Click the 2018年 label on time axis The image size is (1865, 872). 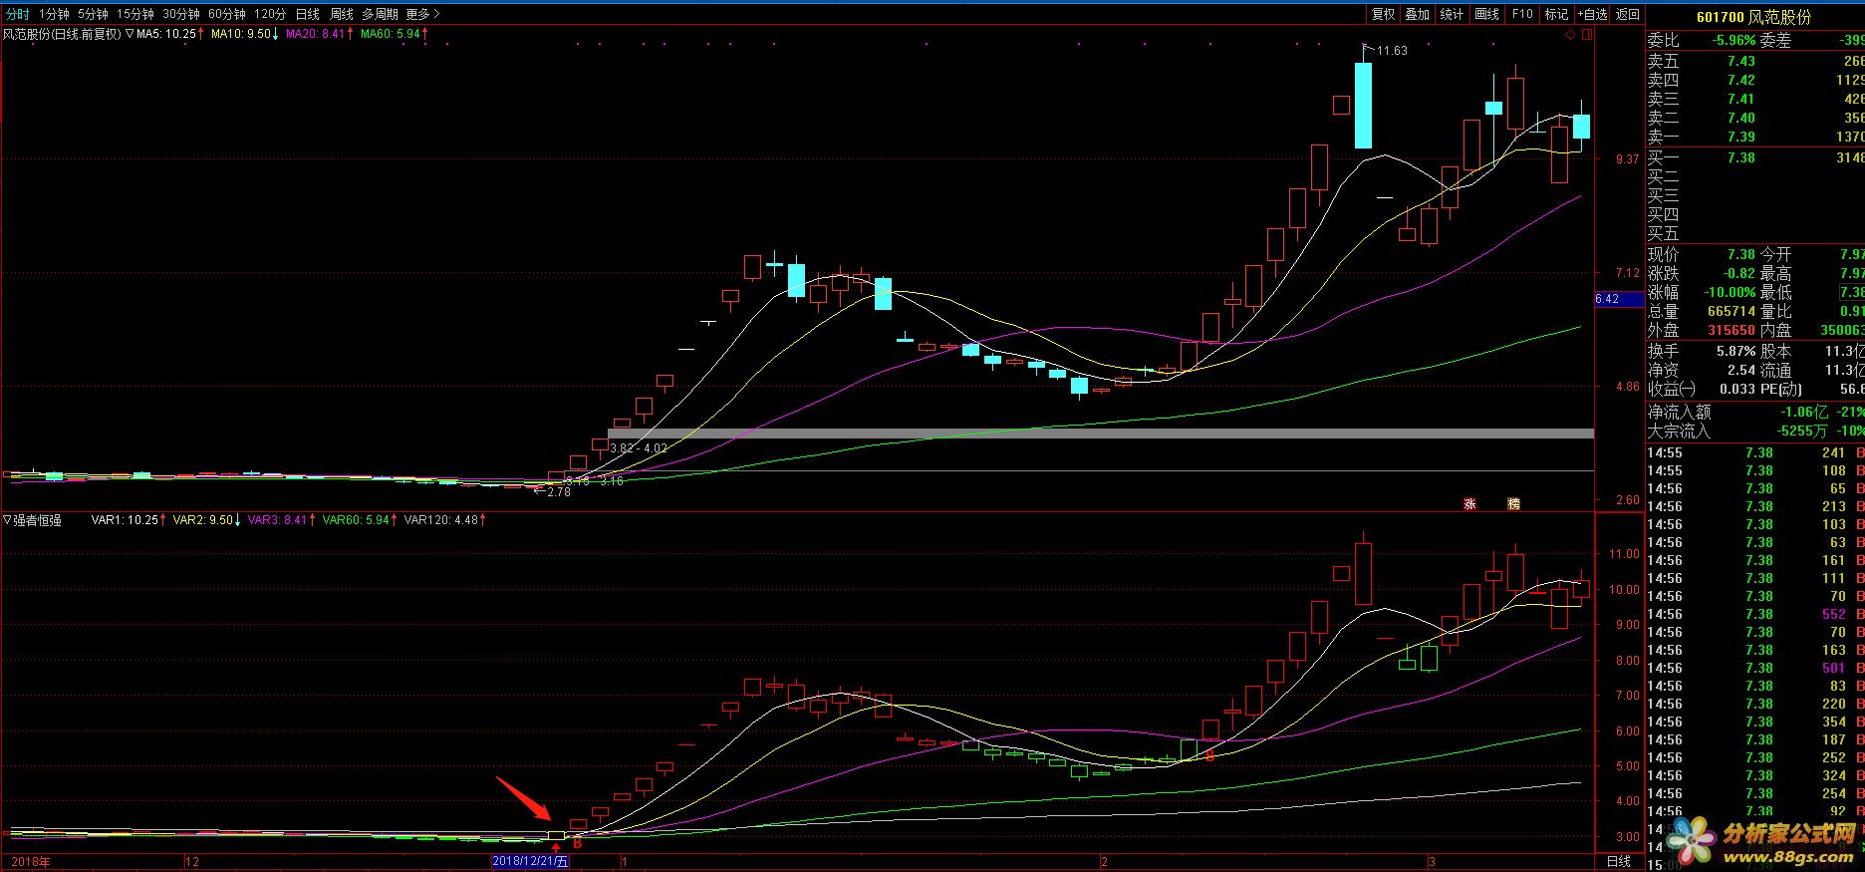[30, 861]
